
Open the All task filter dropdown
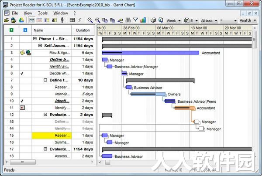pyautogui.click(x=216, y=20)
